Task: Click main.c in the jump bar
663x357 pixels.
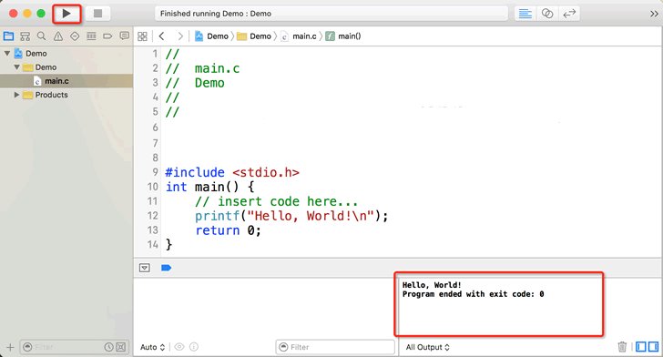Action: 299,36
